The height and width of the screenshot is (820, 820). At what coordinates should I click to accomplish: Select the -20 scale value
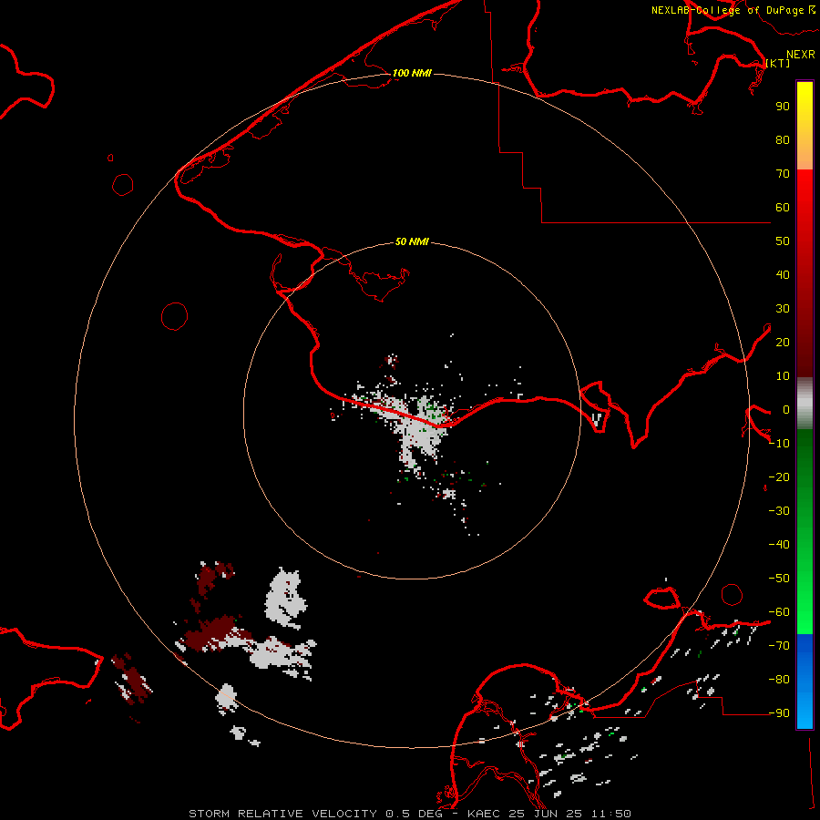[779, 477]
